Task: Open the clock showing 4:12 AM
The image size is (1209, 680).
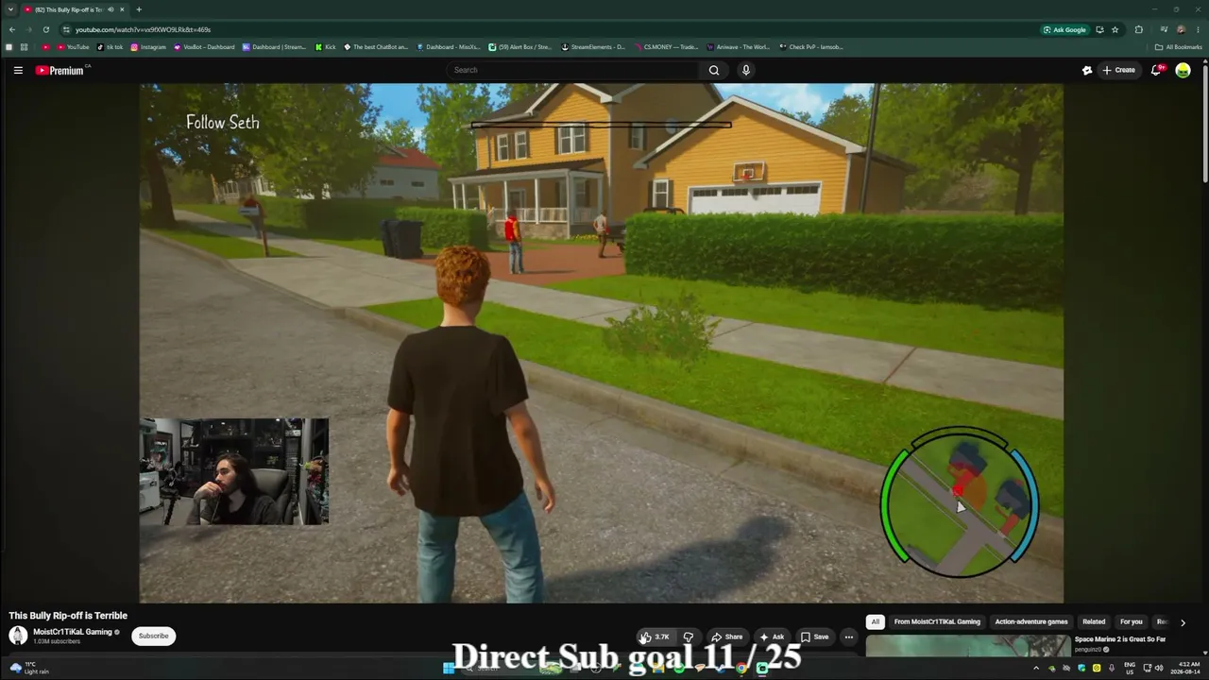Action: point(1189,668)
